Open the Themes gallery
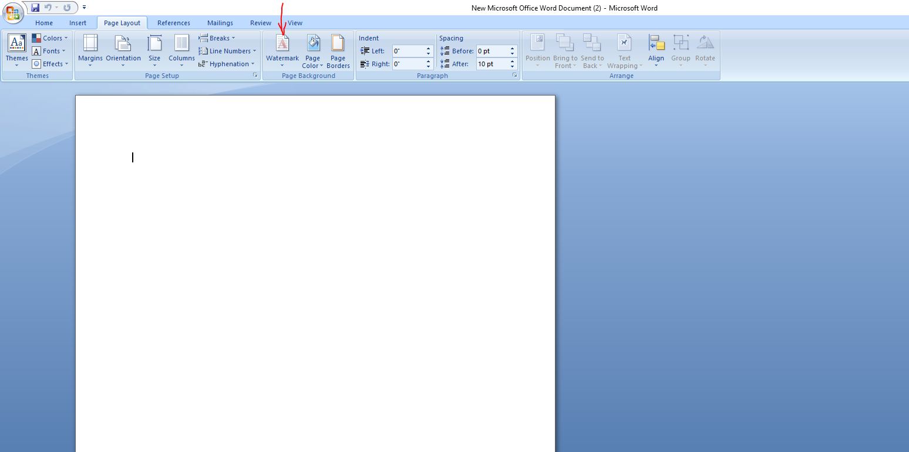Screen dimensions: 909x452 pyautogui.click(x=16, y=50)
